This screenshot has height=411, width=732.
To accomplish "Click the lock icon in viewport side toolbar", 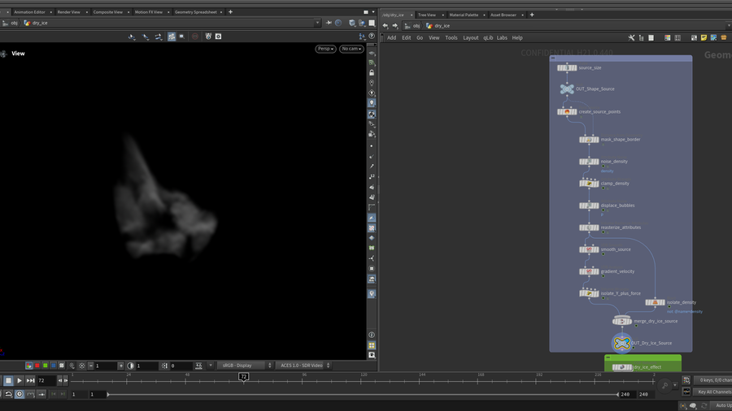I will (x=372, y=72).
